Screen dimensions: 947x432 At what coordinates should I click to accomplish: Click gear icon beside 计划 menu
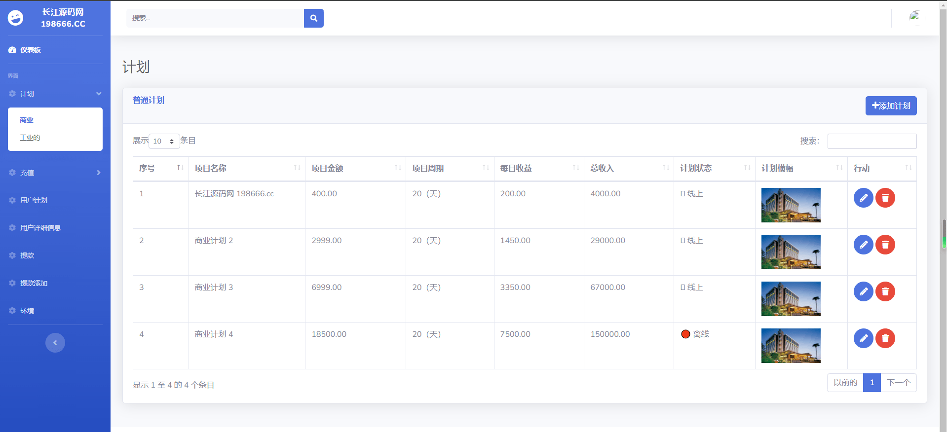click(12, 94)
